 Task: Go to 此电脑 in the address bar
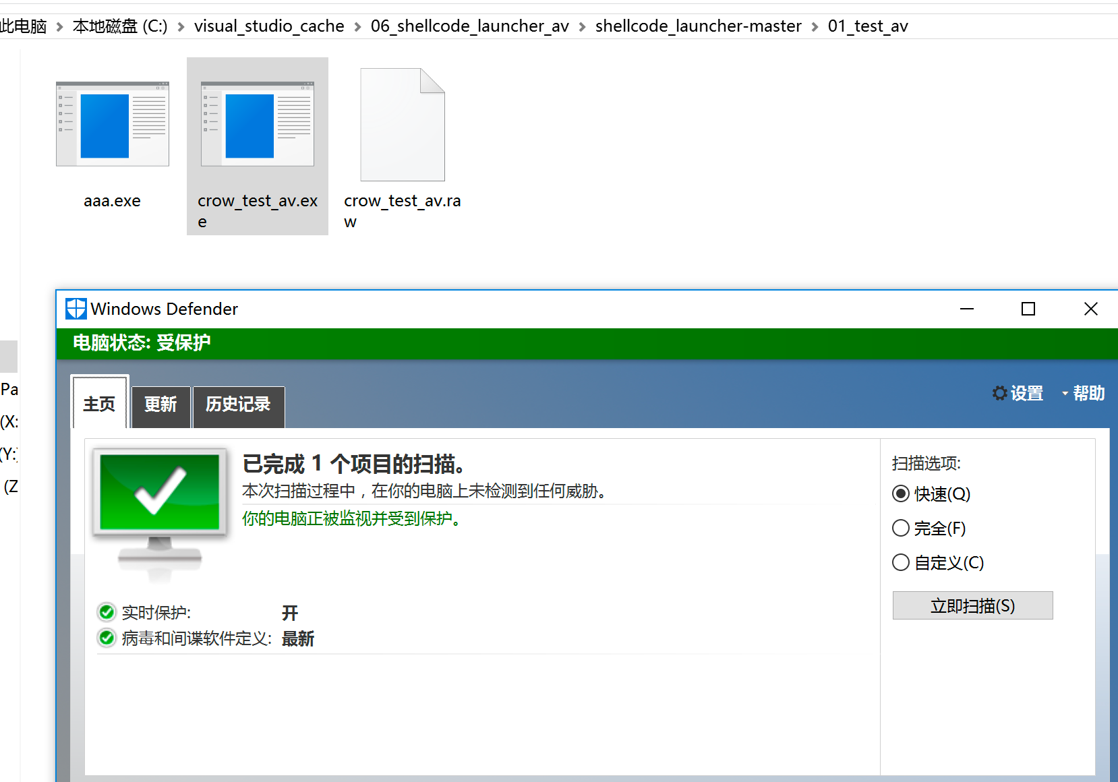pyautogui.click(x=24, y=26)
